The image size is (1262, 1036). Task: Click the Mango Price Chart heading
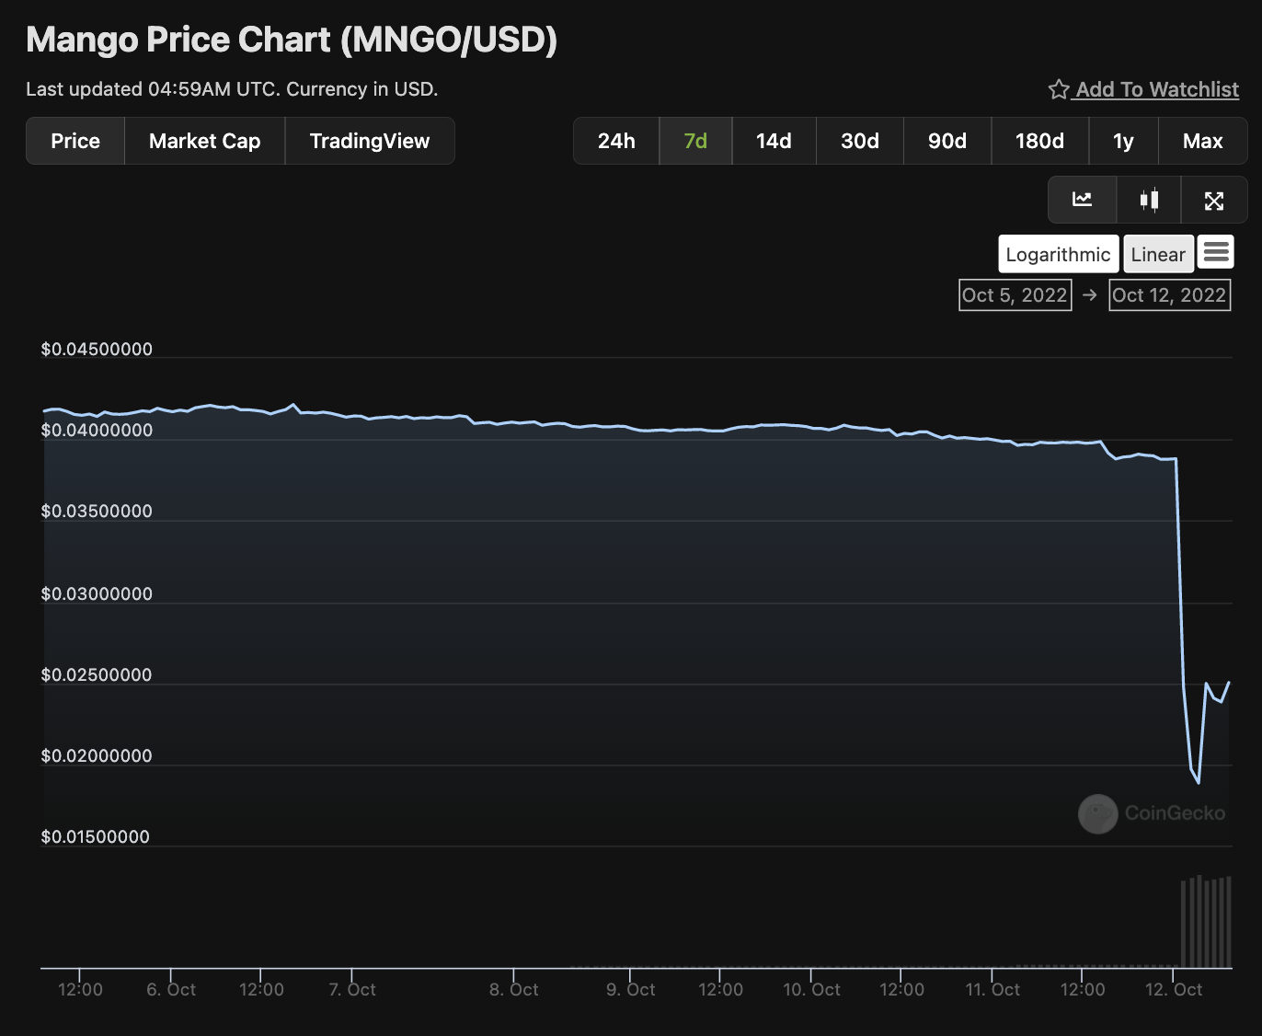tap(292, 40)
